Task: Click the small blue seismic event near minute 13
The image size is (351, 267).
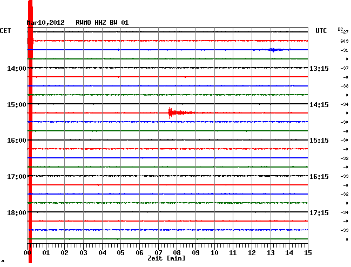Action: tap(275, 50)
